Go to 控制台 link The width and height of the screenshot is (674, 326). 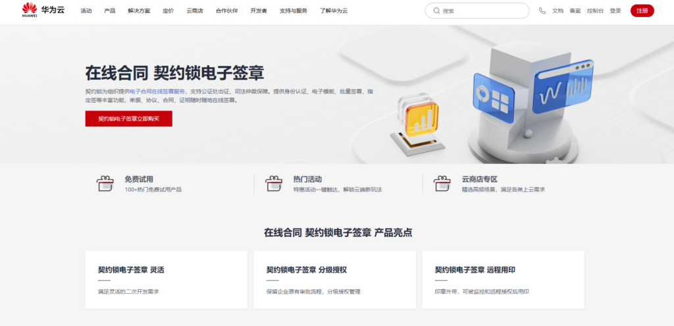pos(595,11)
